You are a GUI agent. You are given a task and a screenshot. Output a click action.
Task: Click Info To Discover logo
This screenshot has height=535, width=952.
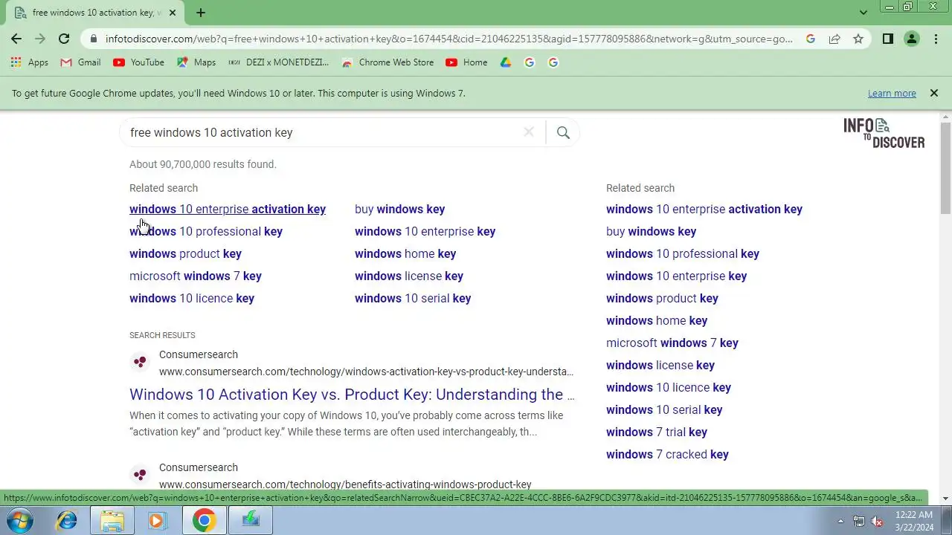pos(884,134)
